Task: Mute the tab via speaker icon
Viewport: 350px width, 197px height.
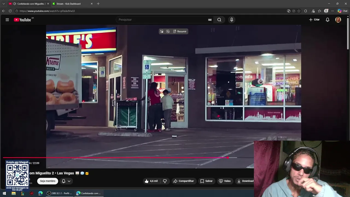Action: [14, 4]
